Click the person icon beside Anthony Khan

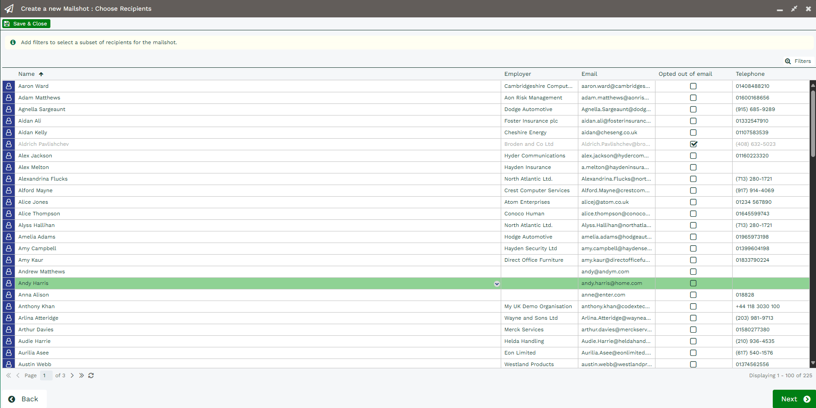click(8, 306)
